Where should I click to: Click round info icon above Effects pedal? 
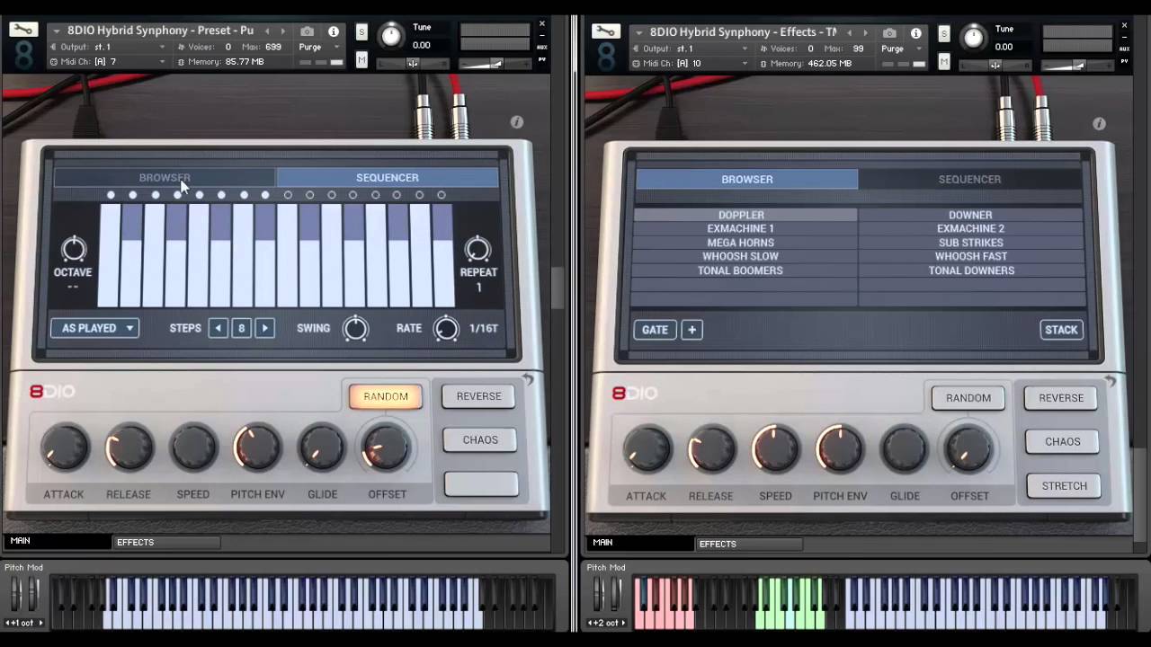(x=1099, y=124)
